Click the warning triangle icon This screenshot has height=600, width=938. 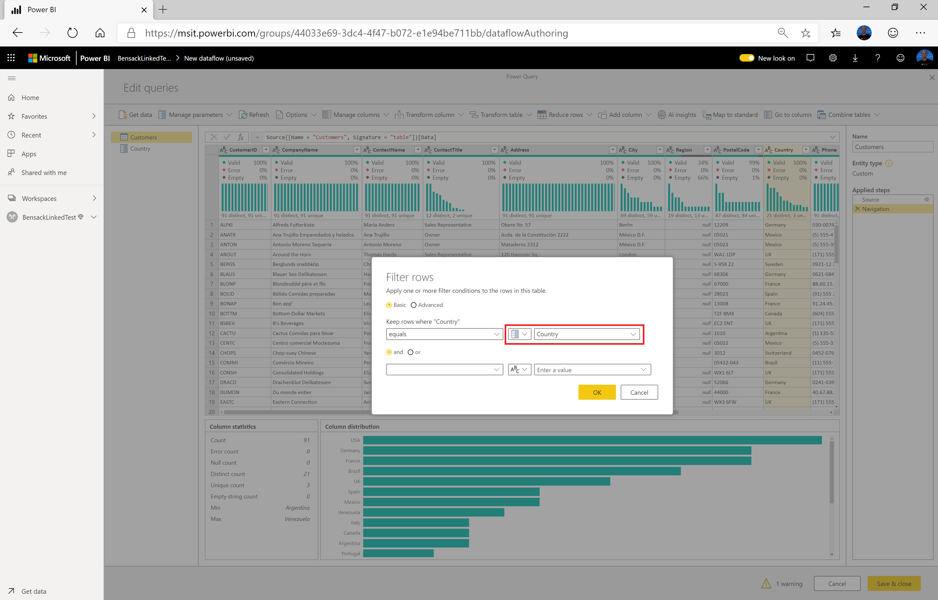(x=766, y=583)
